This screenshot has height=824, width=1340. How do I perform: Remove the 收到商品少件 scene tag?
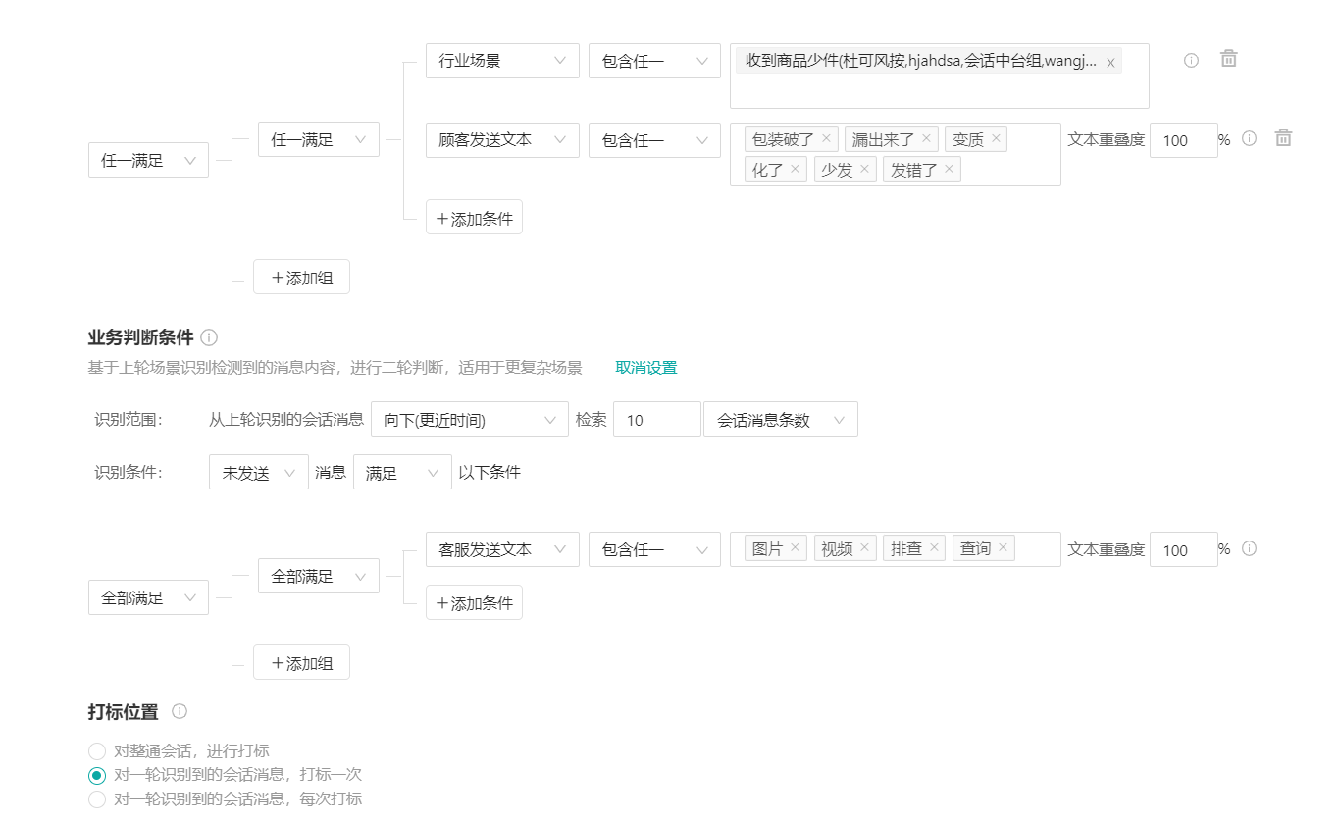pyautogui.click(x=1110, y=63)
